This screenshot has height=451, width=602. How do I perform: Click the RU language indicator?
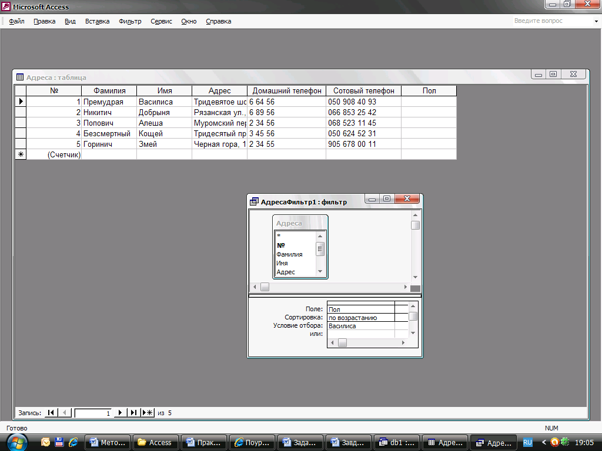coord(527,443)
